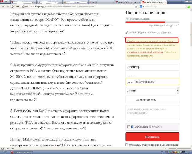Bookmark the page with the star icon
The width and height of the screenshot is (192, 154).
(x=136, y=7)
